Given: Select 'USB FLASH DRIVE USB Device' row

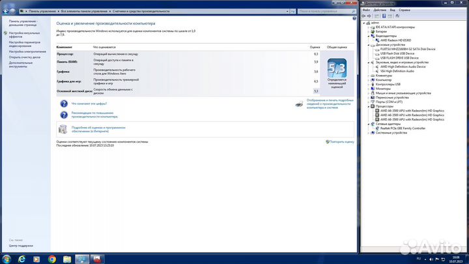Looking at the screenshot, I should pyautogui.click(x=399, y=58).
